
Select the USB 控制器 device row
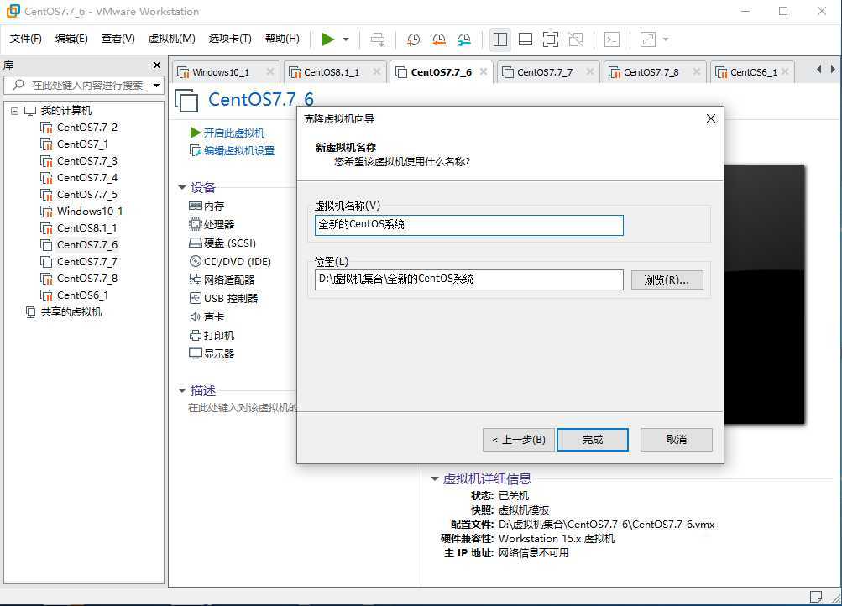click(223, 299)
